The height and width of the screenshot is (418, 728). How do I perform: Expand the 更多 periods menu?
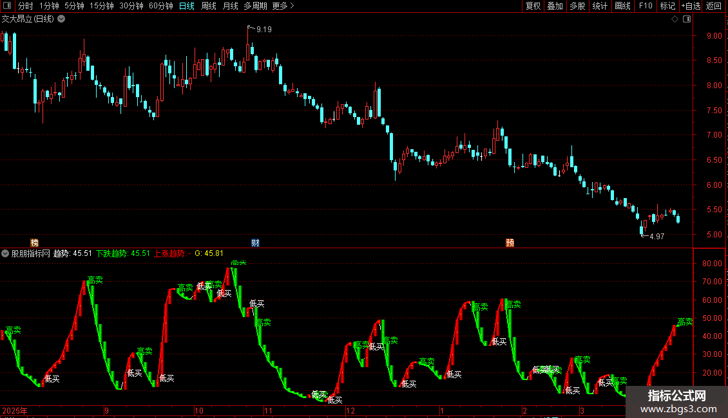pyautogui.click(x=283, y=6)
